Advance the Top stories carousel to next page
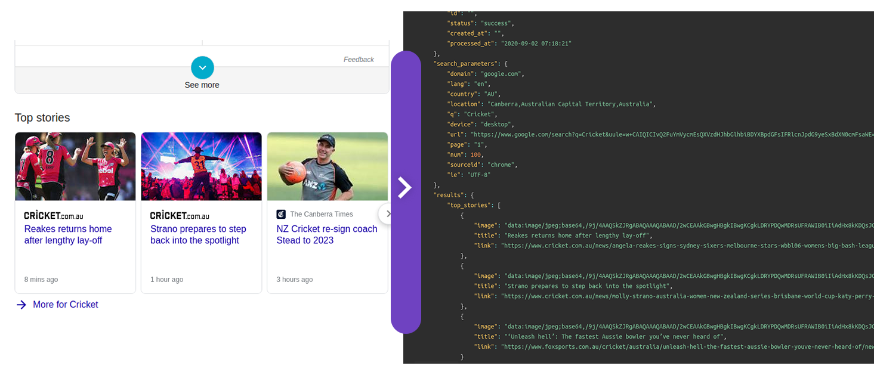This screenshot has width=874, height=375. (389, 213)
